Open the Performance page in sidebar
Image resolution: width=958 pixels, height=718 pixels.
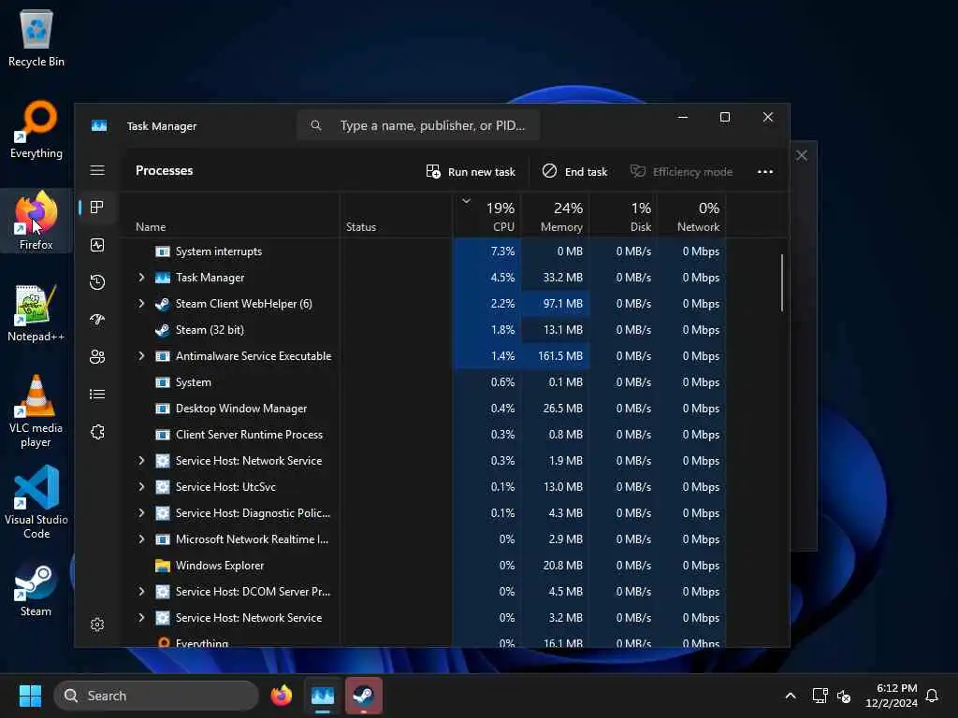pyautogui.click(x=97, y=245)
